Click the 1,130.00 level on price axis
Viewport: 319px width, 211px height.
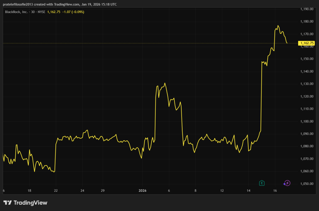(307, 84)
